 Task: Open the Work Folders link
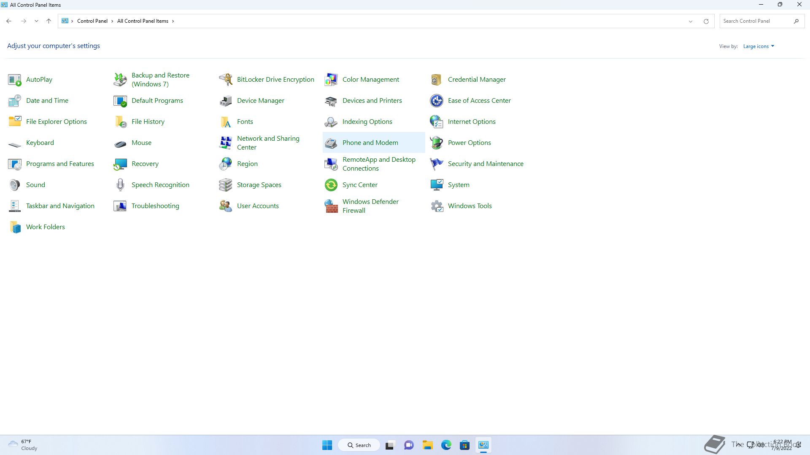46,227
